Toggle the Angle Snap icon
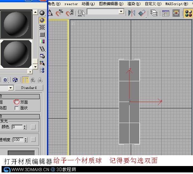Image resolution: width=193 pixels, height=174 pixels. (50, 13)
